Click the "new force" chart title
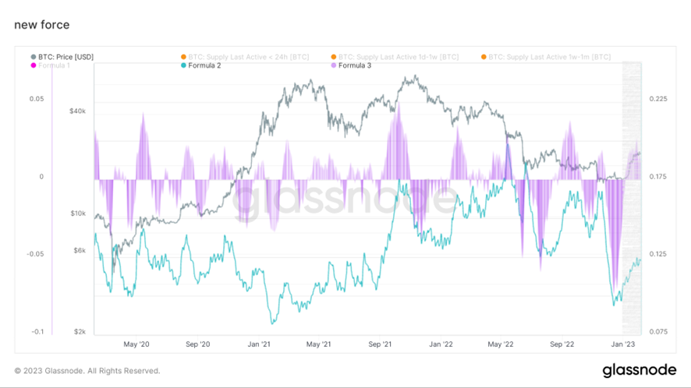This screenshot has width=691, height=388. [41, 25]
